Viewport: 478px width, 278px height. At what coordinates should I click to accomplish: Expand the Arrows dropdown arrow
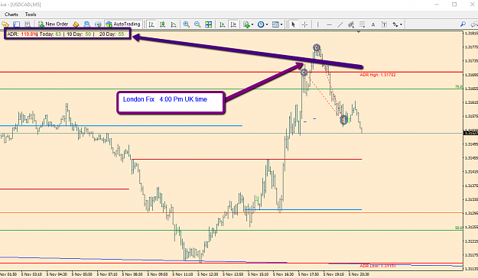(x=401, y=24)
